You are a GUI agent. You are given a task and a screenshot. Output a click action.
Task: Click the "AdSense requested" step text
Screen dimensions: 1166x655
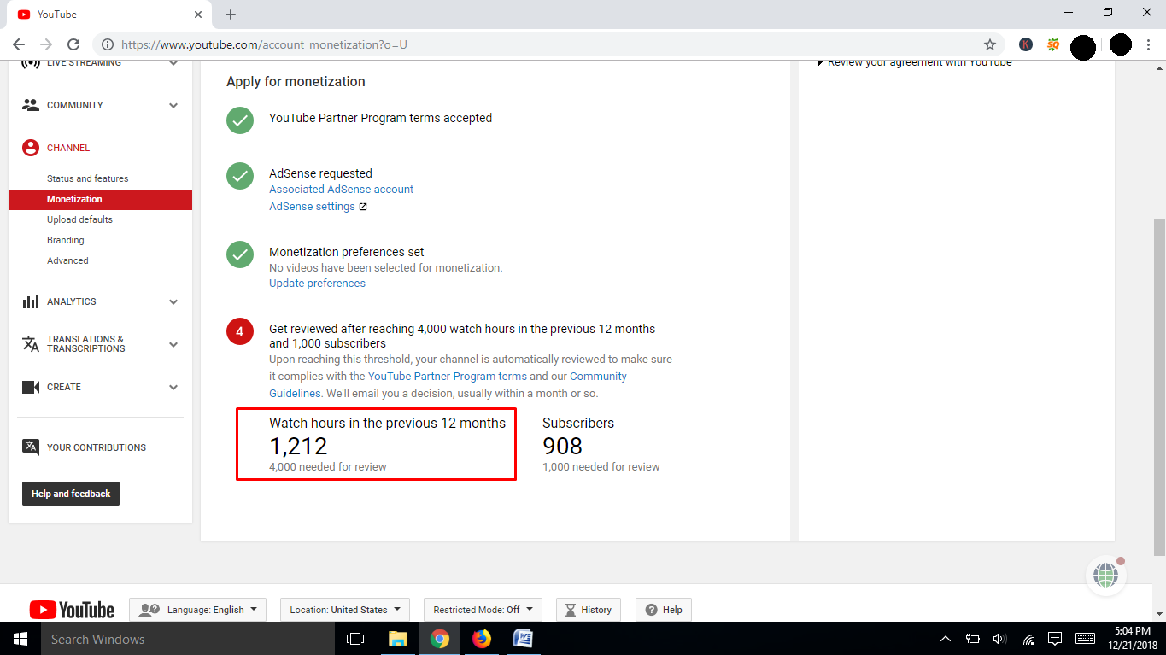320,173
